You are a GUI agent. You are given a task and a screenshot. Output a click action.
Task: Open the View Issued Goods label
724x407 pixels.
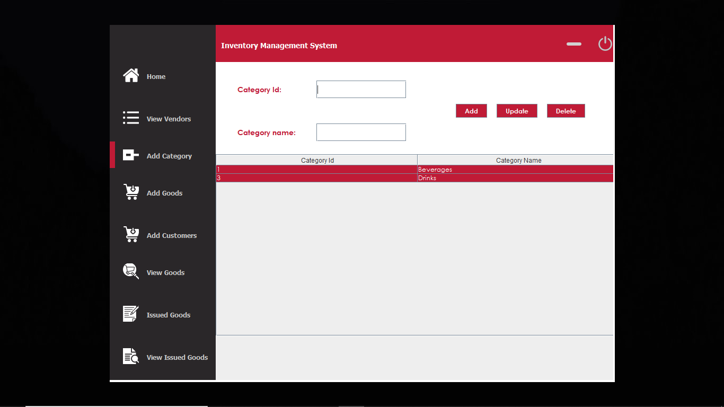(177, 358)
